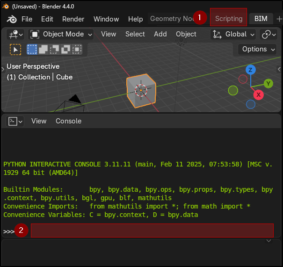Open the 3D viewport editor type selector
This screenshot has height=267, width=283.
coord(15,34)
